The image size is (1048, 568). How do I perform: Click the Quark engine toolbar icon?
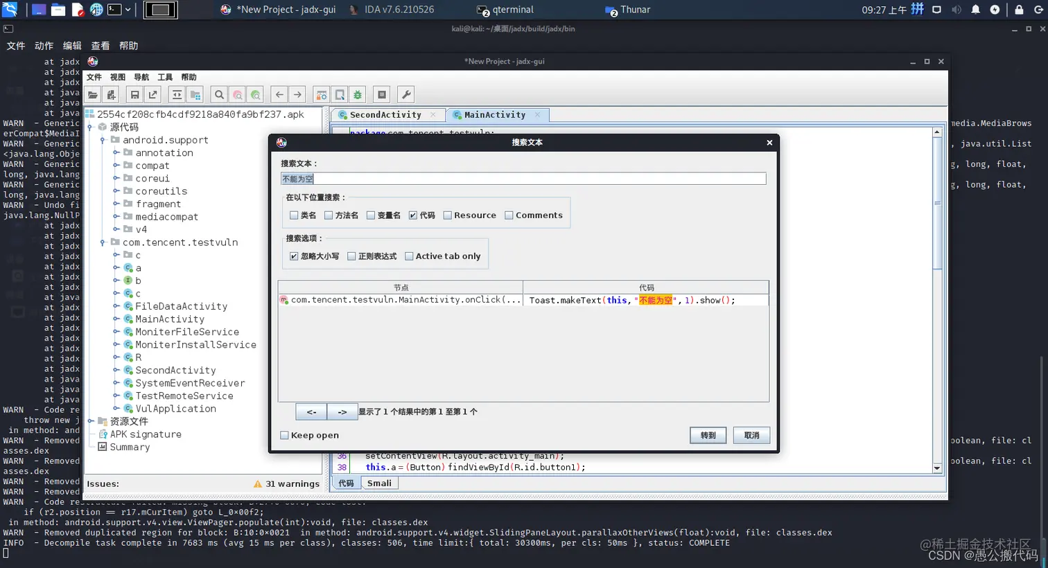(x=340, y=95)
